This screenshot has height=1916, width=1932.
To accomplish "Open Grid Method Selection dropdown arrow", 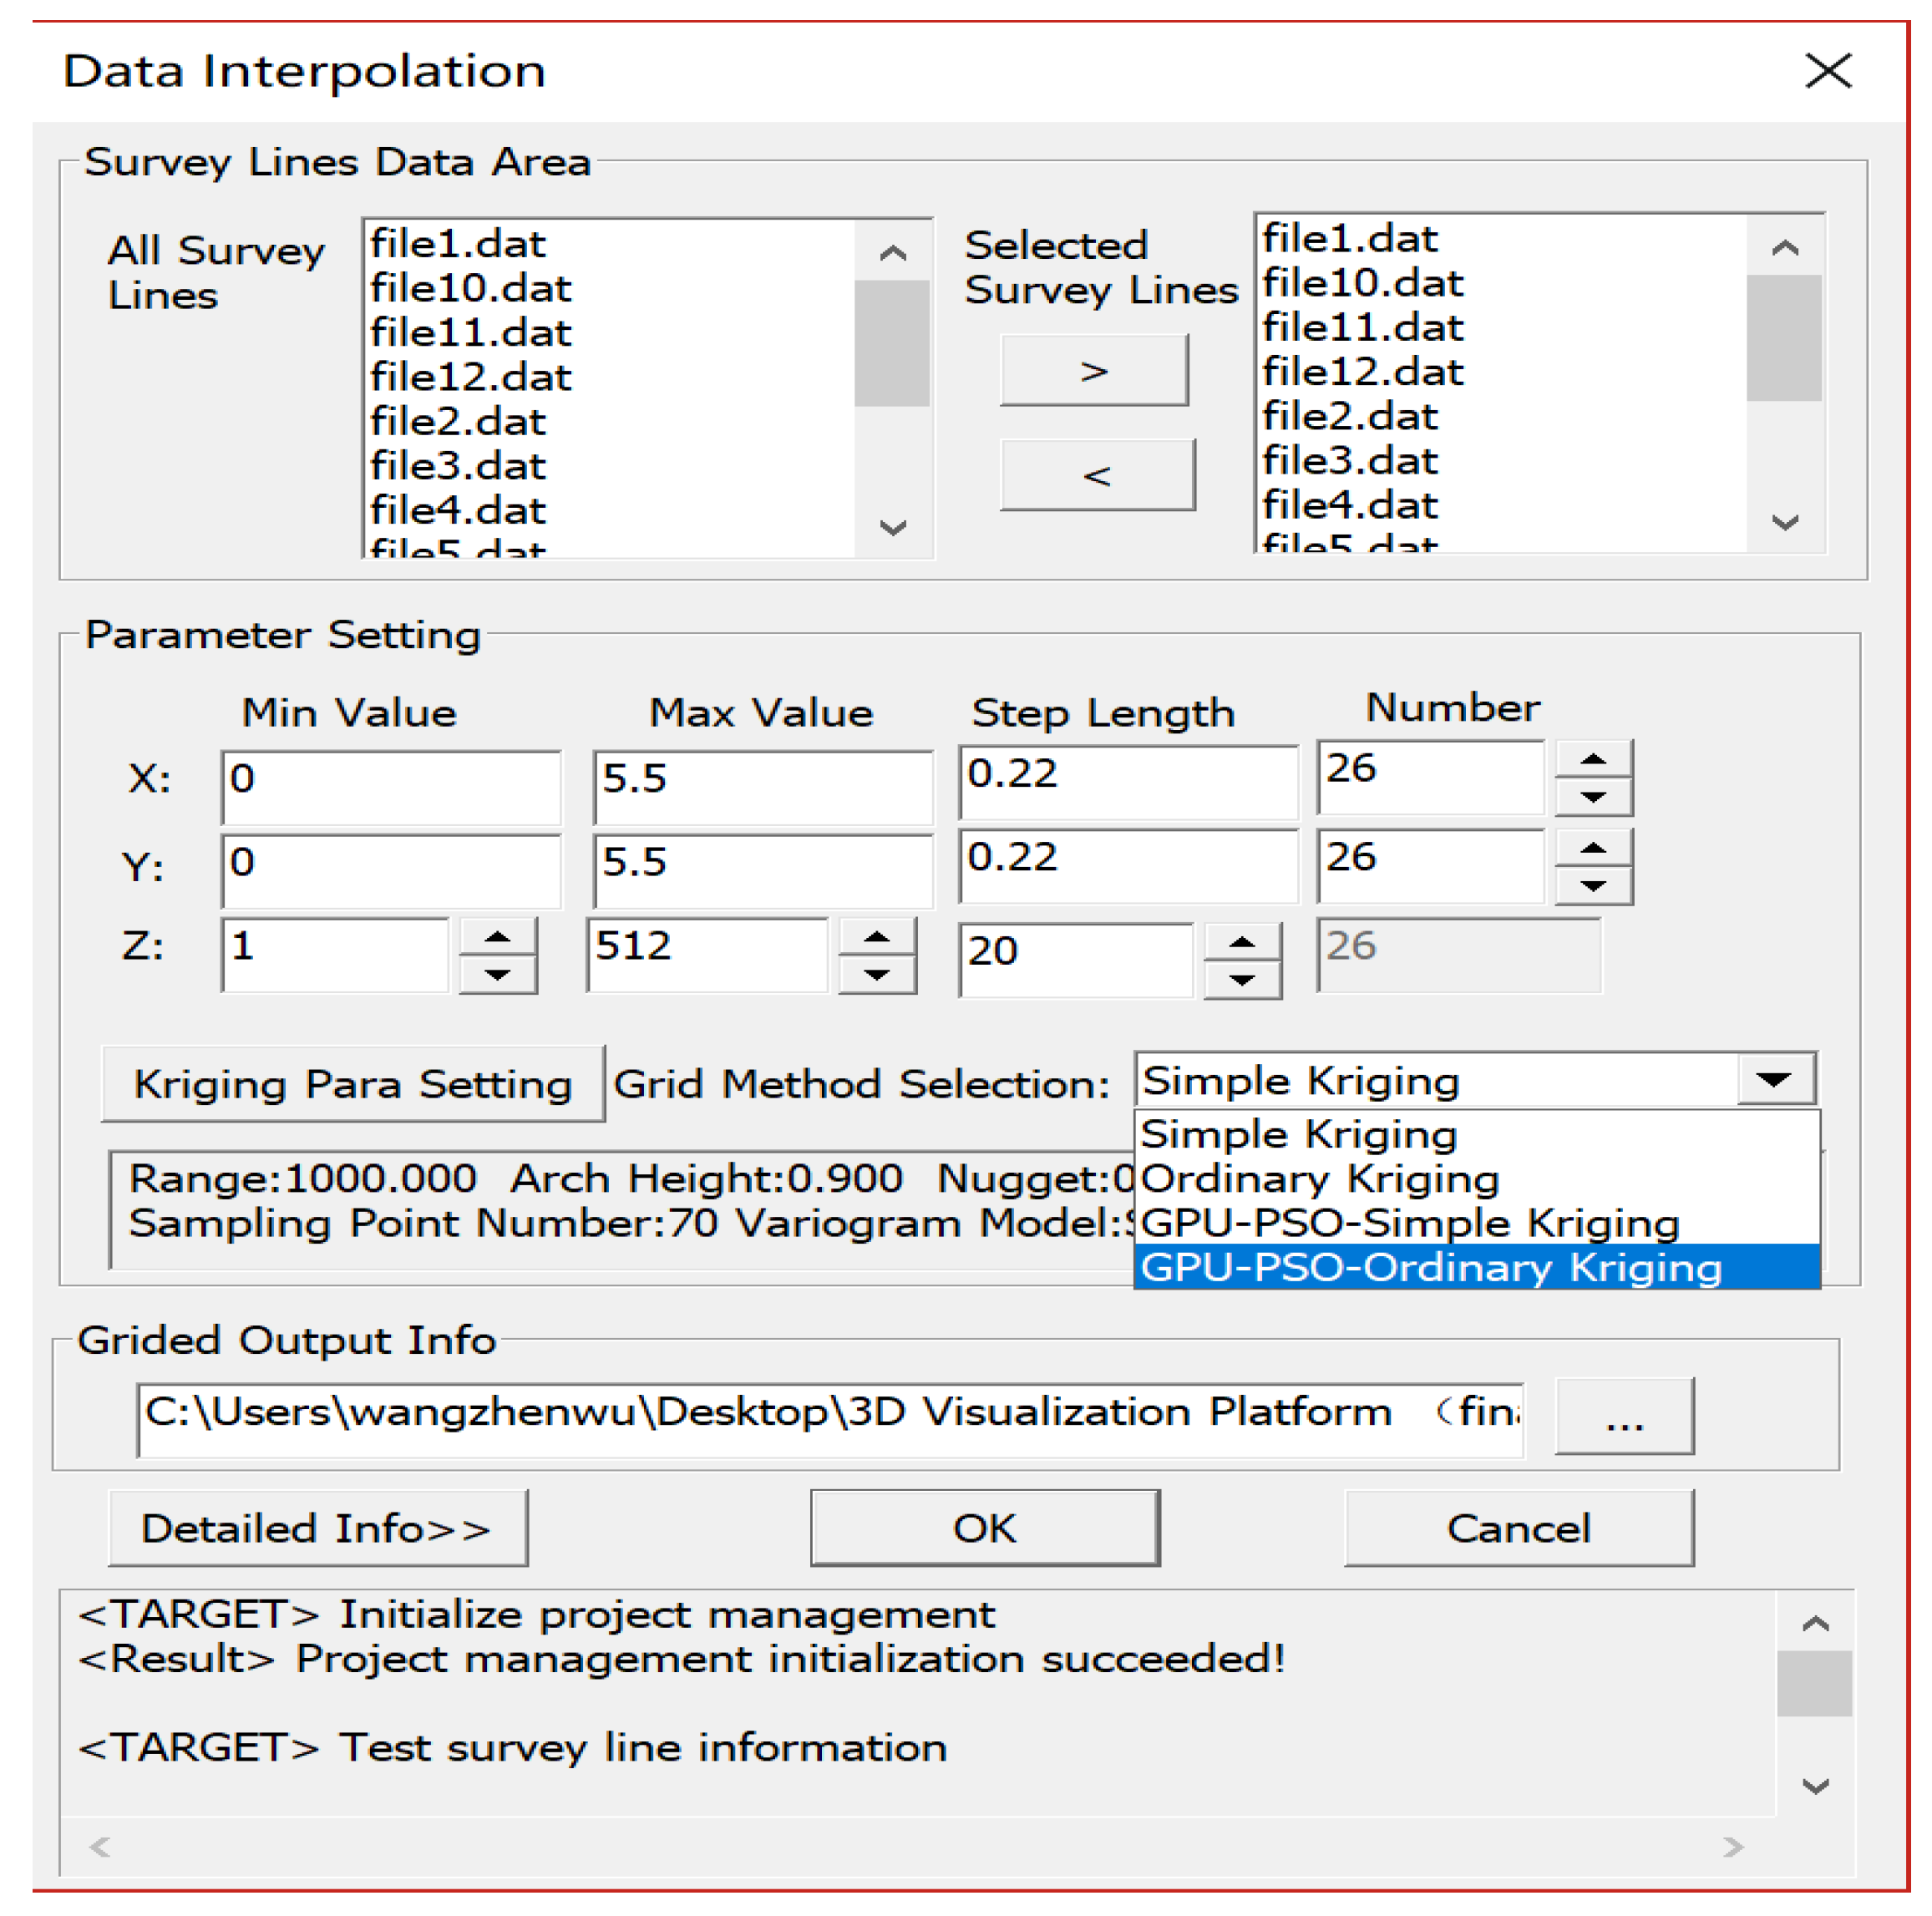I will 1774,1079.
